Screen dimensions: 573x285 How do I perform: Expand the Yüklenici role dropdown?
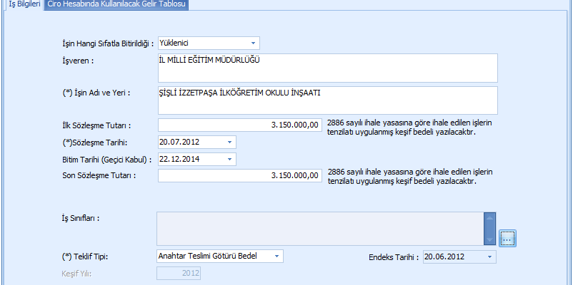[x=253, y=43]
